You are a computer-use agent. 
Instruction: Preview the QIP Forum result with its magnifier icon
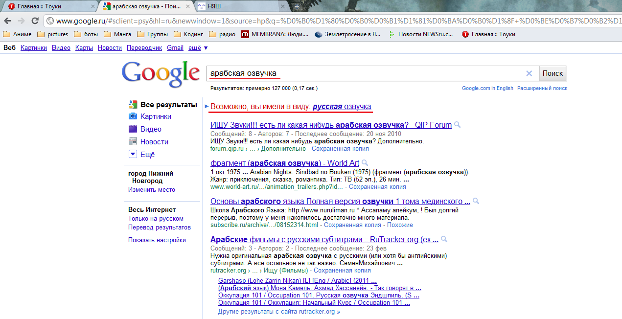[x=458, y=125]
